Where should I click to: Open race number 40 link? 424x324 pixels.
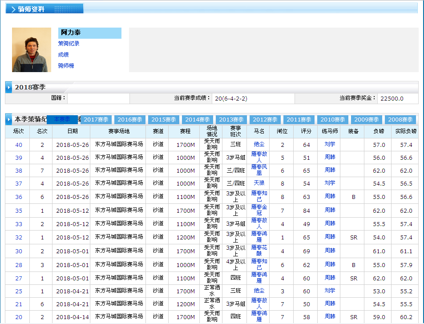tap(19, 145)
